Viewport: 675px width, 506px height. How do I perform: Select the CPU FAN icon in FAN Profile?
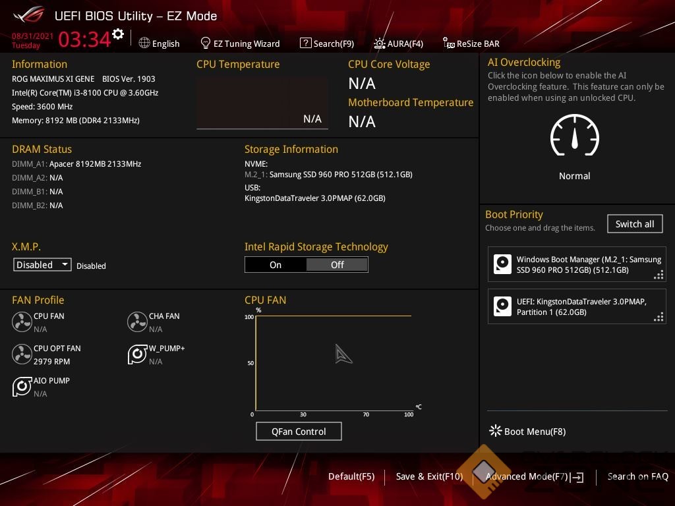pos(22,322)
